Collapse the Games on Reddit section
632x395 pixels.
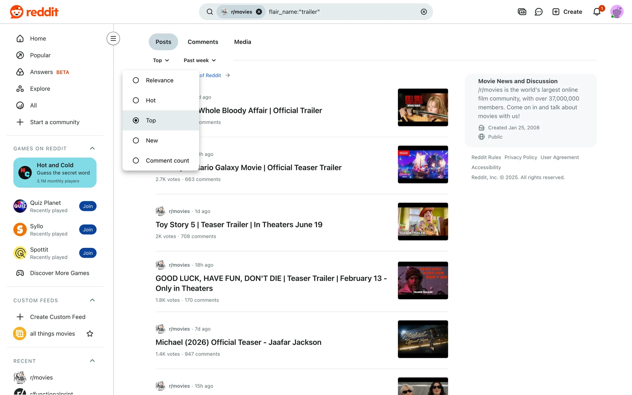click(92, 148)
